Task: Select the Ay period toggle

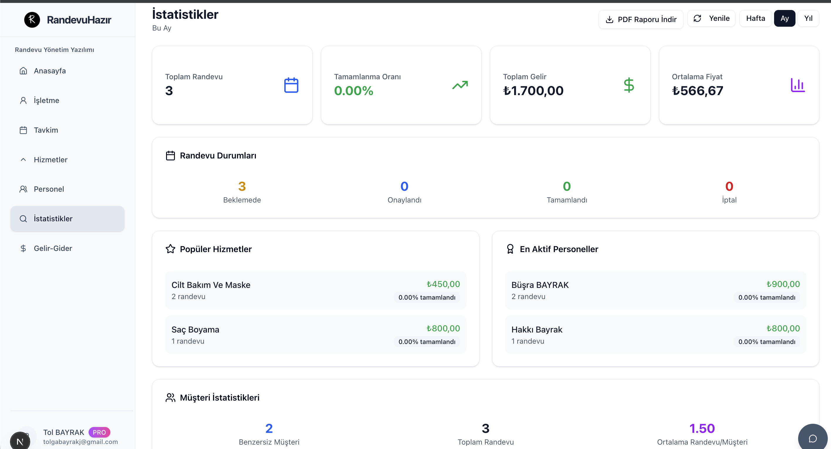Action: [x=784, y=18]
